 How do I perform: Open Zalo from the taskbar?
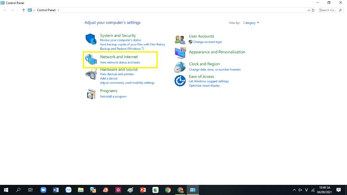[68, 190]
